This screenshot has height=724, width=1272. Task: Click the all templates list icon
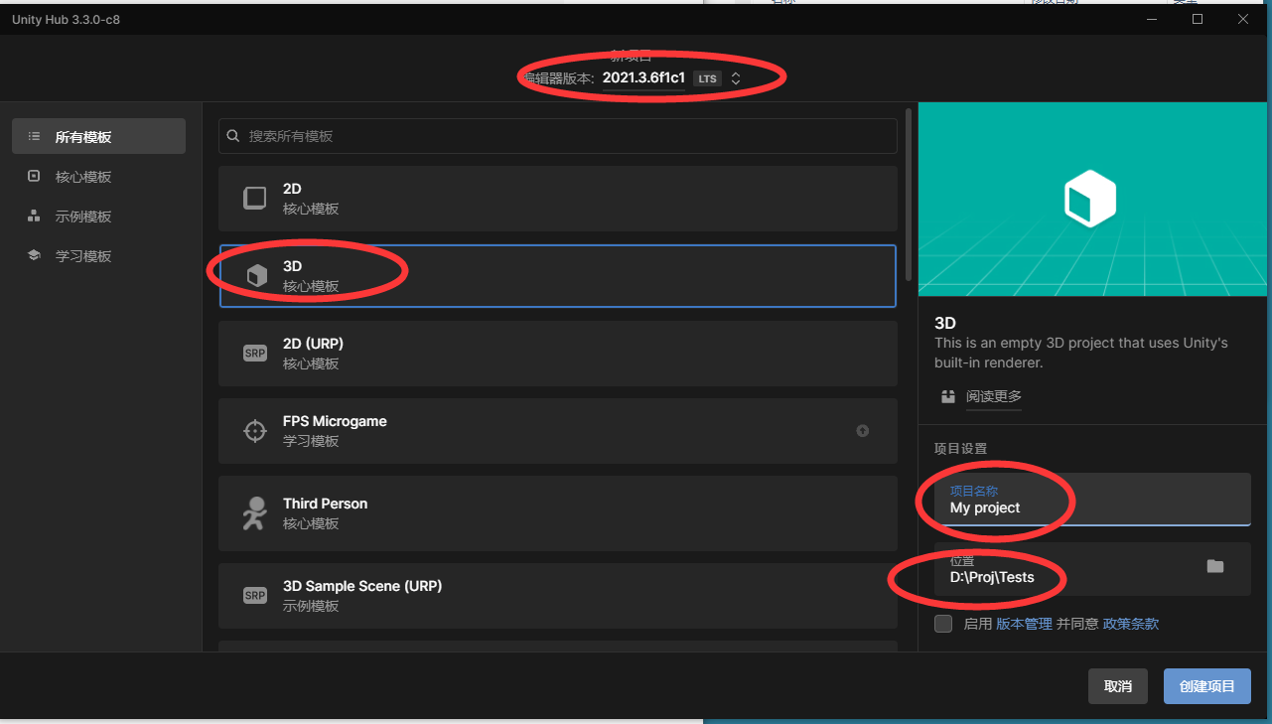(34, 136)
